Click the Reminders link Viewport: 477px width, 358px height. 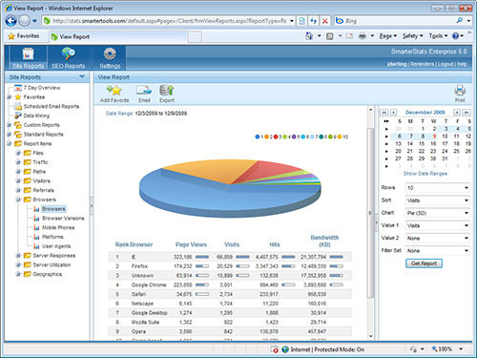(x=422, y=64)
